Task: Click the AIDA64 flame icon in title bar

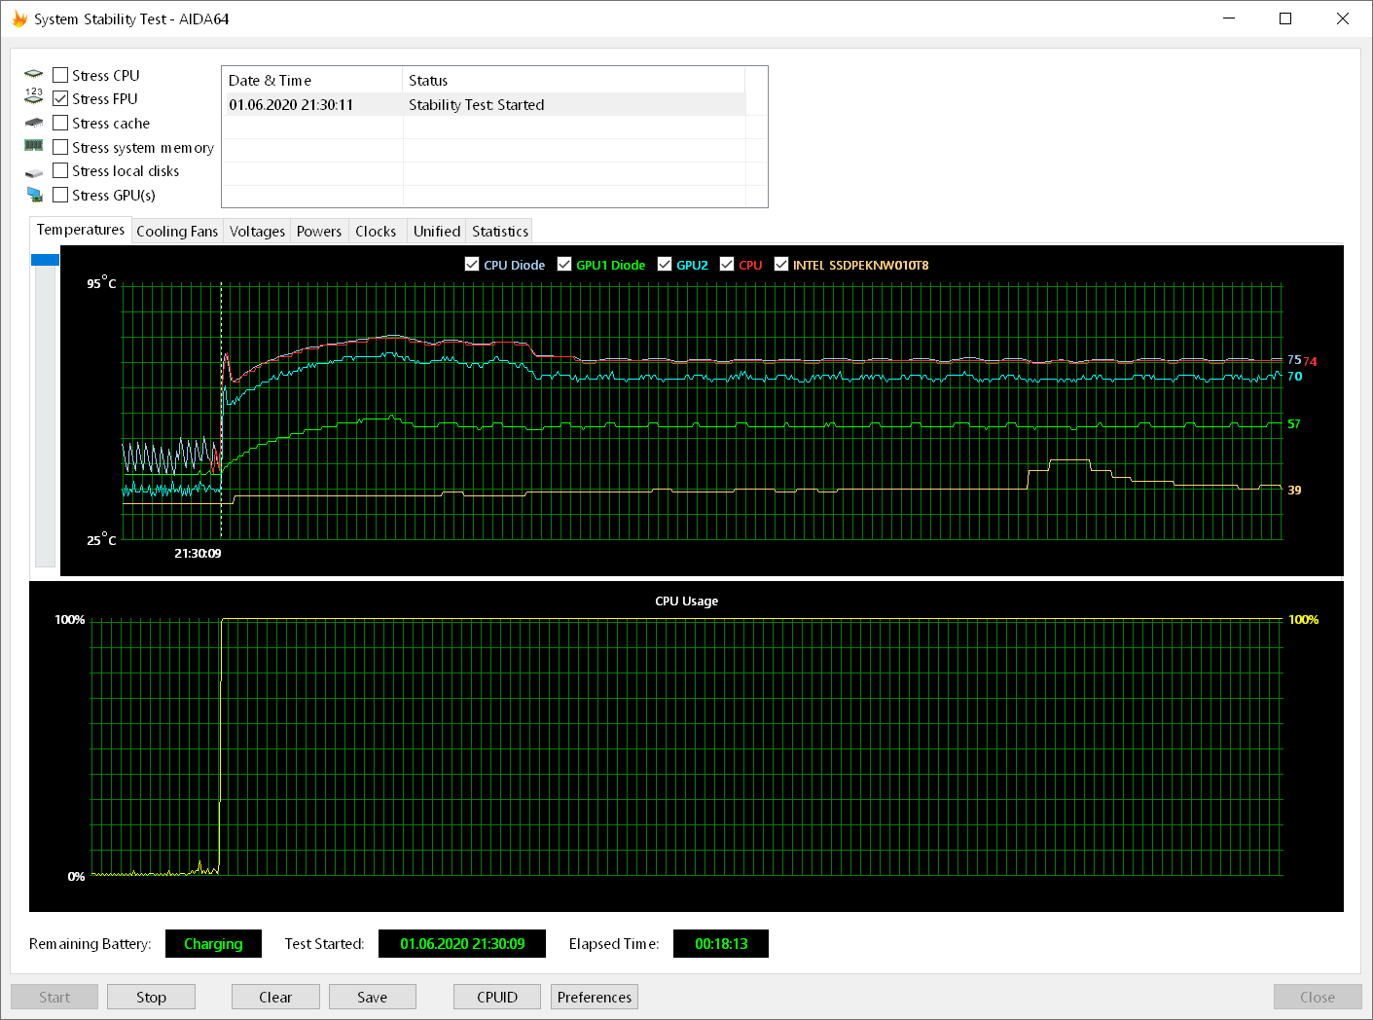Action: (19, 18)
